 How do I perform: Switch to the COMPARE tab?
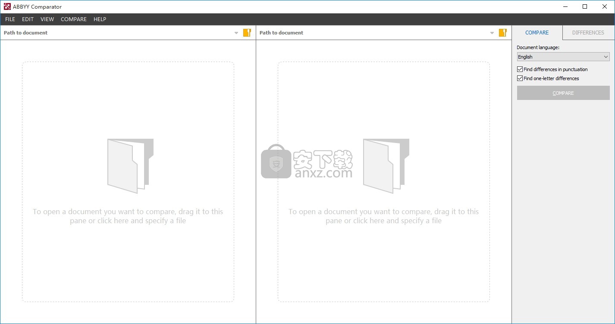coord(537,33)
